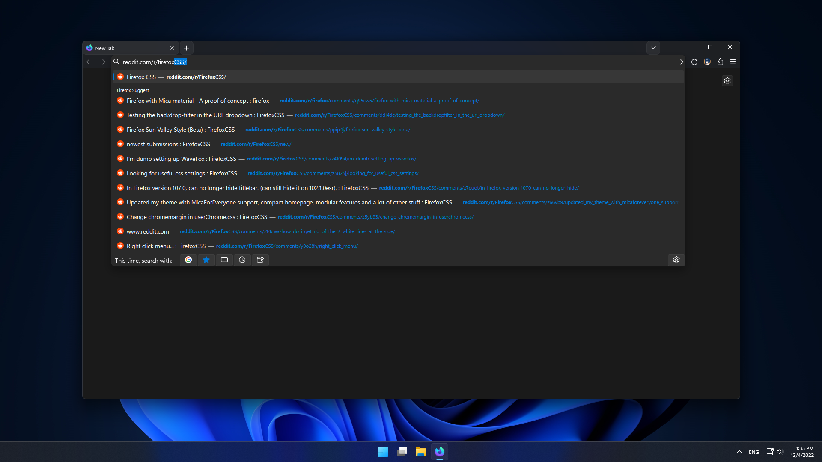Show hidden system tray icons
The image size is (822, 462).
[x=739, y=452]
